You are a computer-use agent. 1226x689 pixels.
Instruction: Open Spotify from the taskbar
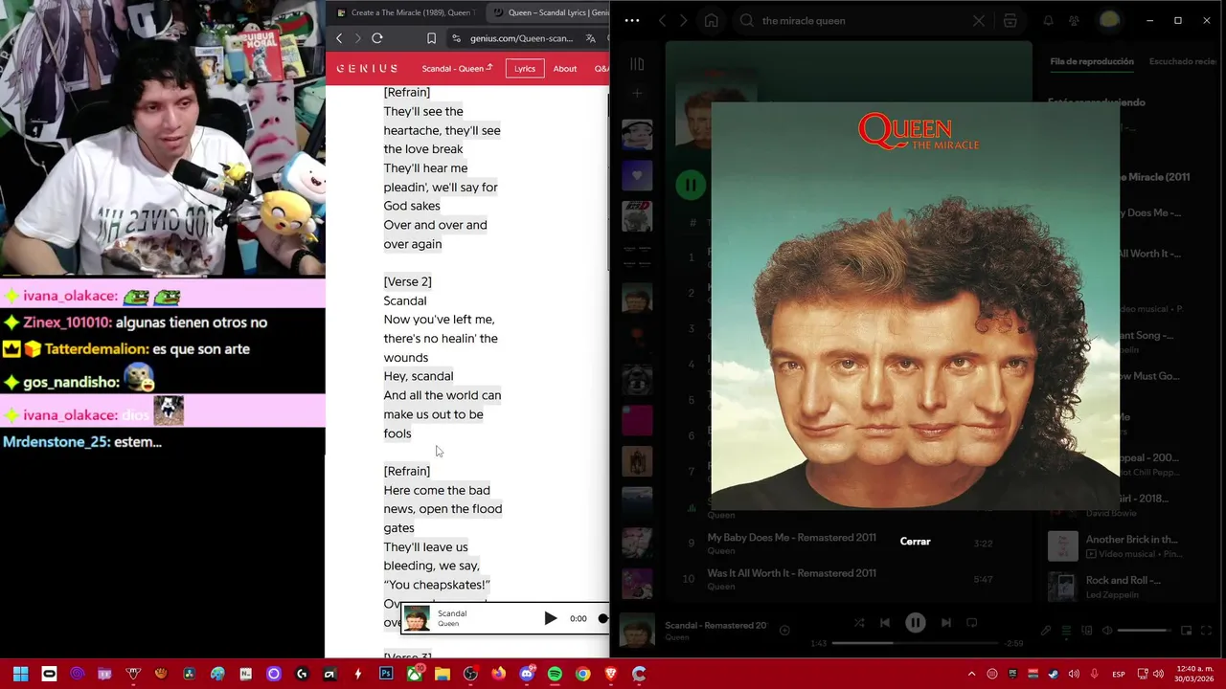coord(555,674)
